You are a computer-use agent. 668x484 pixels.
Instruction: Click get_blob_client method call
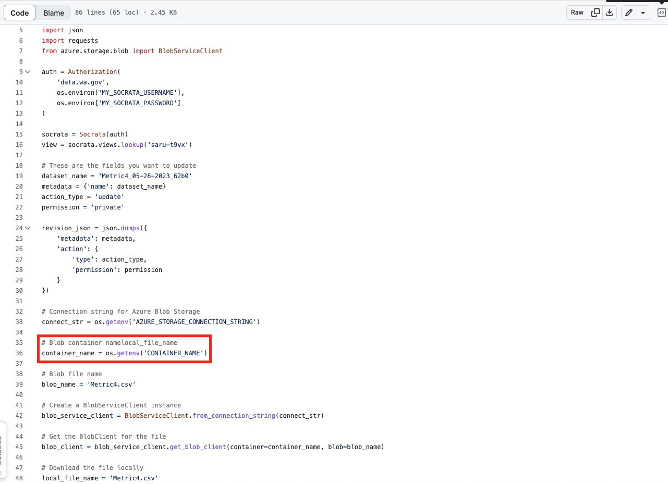(198, 447)
